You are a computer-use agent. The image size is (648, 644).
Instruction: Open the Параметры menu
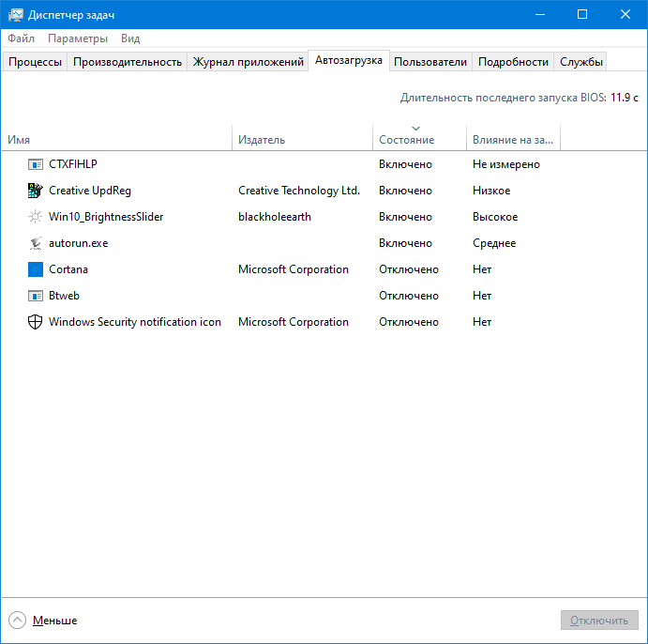tap(78, 38)
